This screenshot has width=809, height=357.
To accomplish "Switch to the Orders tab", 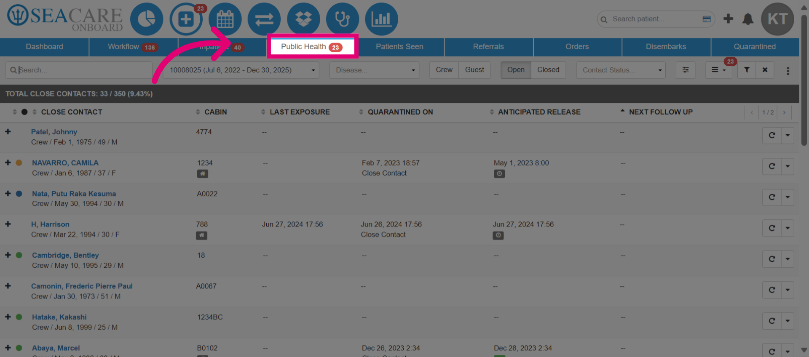I will [577, 47].
